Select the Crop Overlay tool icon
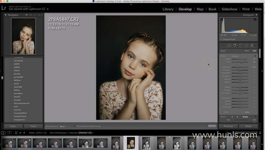The width and height of the screenshot is (265, 150). (x=223, y=45)
